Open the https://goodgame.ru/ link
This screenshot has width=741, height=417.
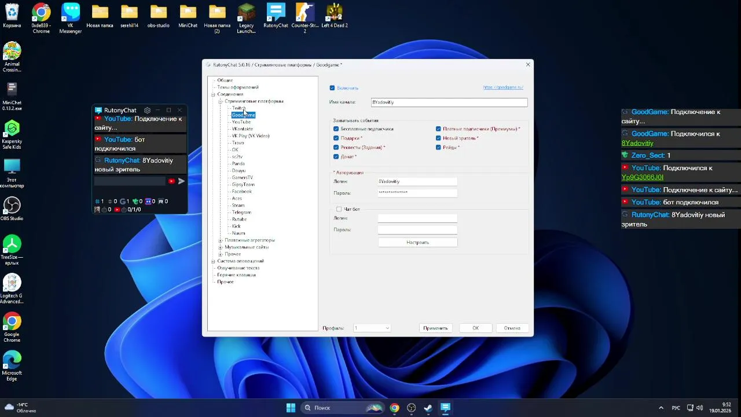(503, 87)
